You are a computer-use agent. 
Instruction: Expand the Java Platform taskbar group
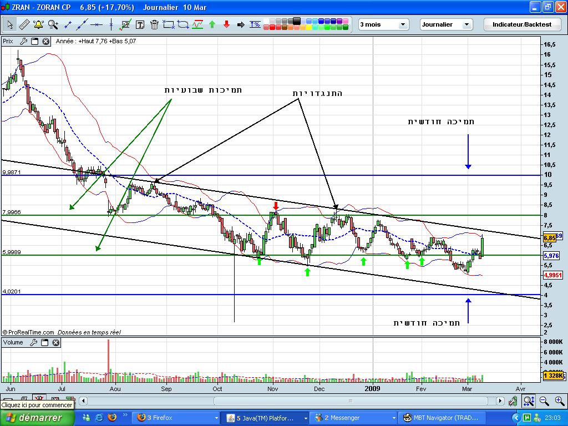[x=266, y=418]
